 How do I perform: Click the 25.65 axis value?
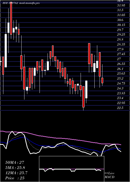(x=121, y=74)
